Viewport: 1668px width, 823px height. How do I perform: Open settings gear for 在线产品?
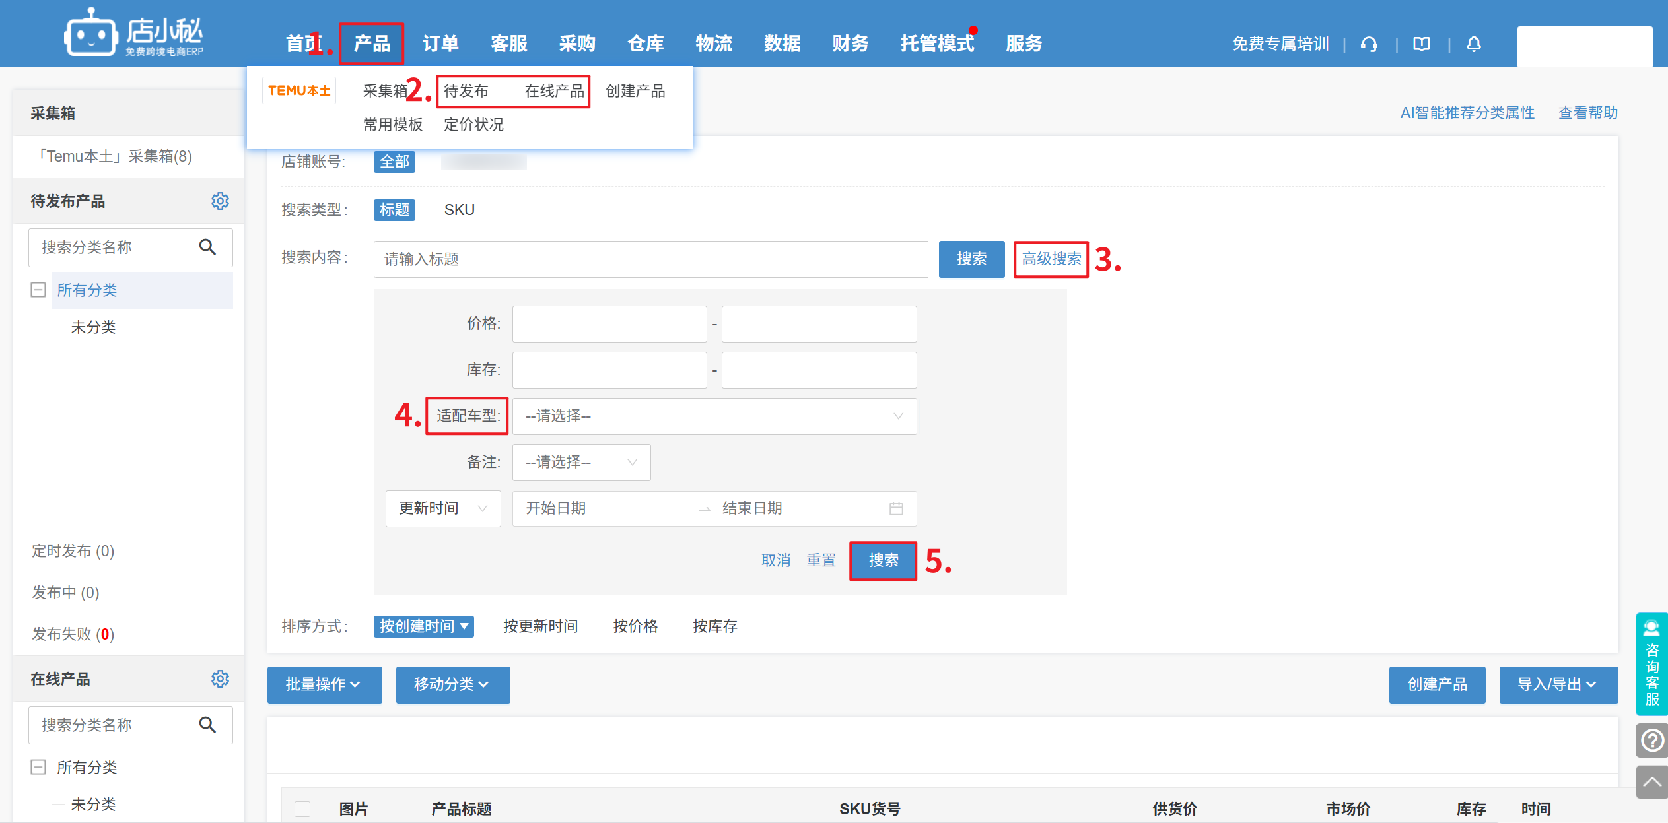click(220, 678)
